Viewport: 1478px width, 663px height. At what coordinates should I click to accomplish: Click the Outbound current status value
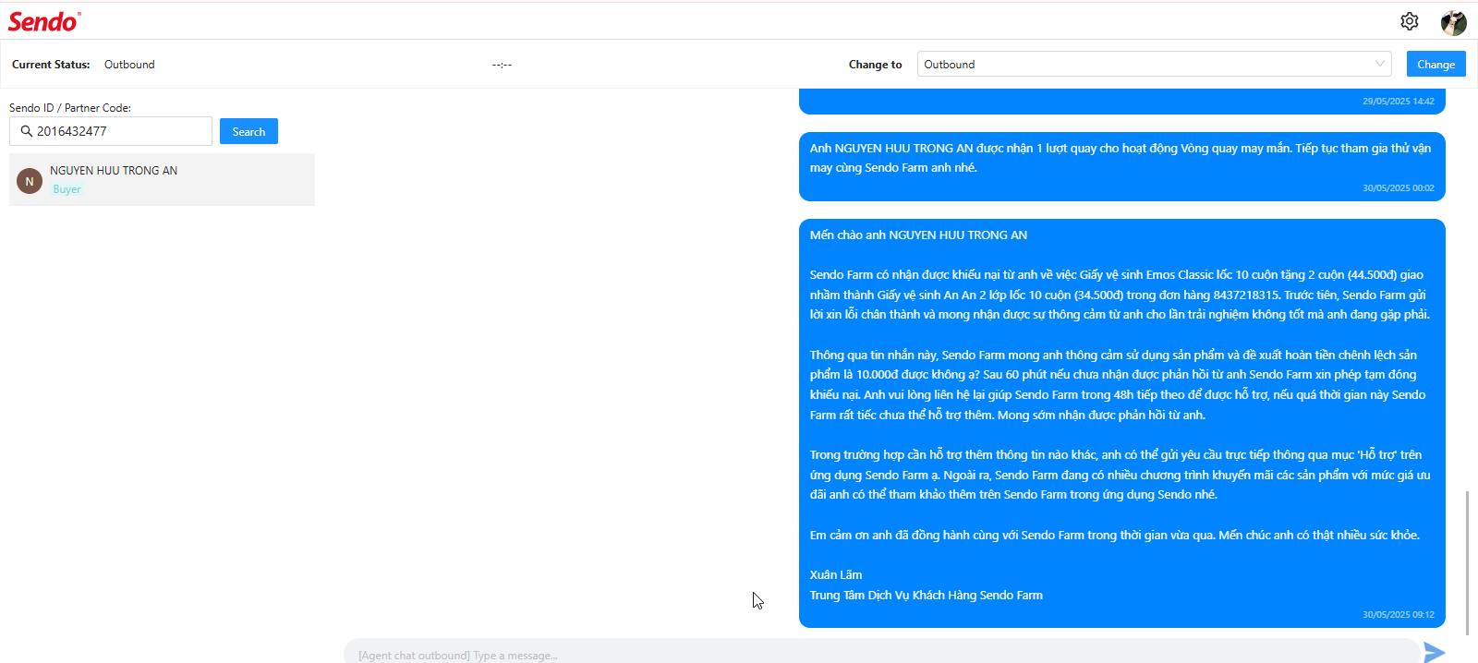129,65
